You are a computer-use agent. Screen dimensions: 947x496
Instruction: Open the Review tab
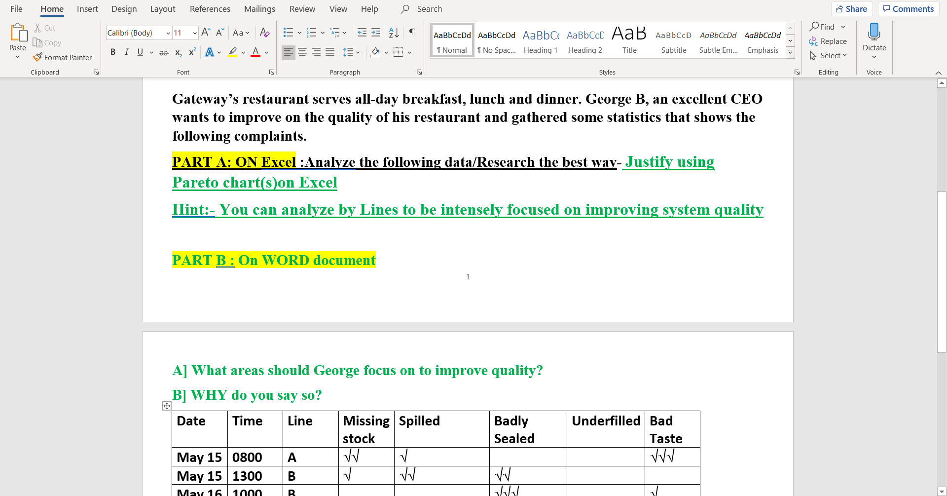[302, 9]
